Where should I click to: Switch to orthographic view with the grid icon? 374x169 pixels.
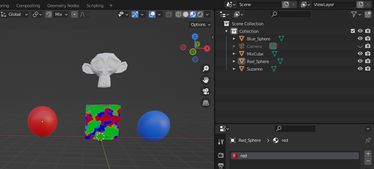[x=206, y=103]
